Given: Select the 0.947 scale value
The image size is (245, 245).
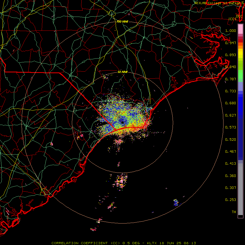Looking at the screenshot, I should pos(231,43).
